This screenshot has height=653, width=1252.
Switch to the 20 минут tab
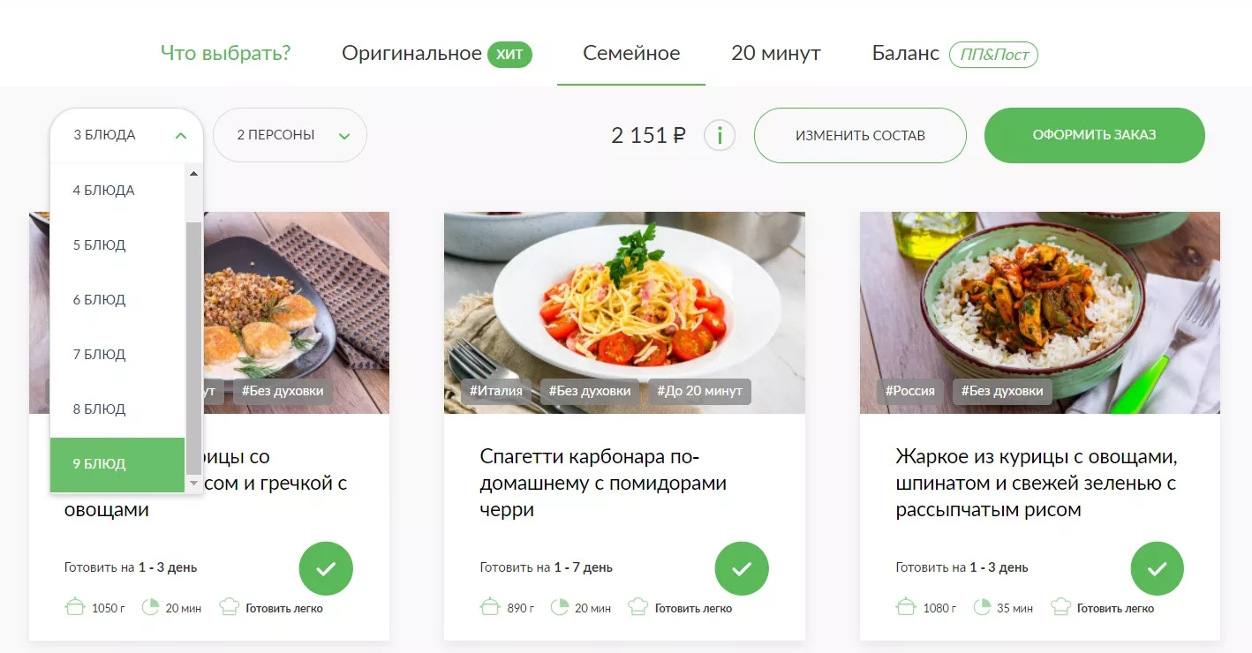[x=776, y=53]
